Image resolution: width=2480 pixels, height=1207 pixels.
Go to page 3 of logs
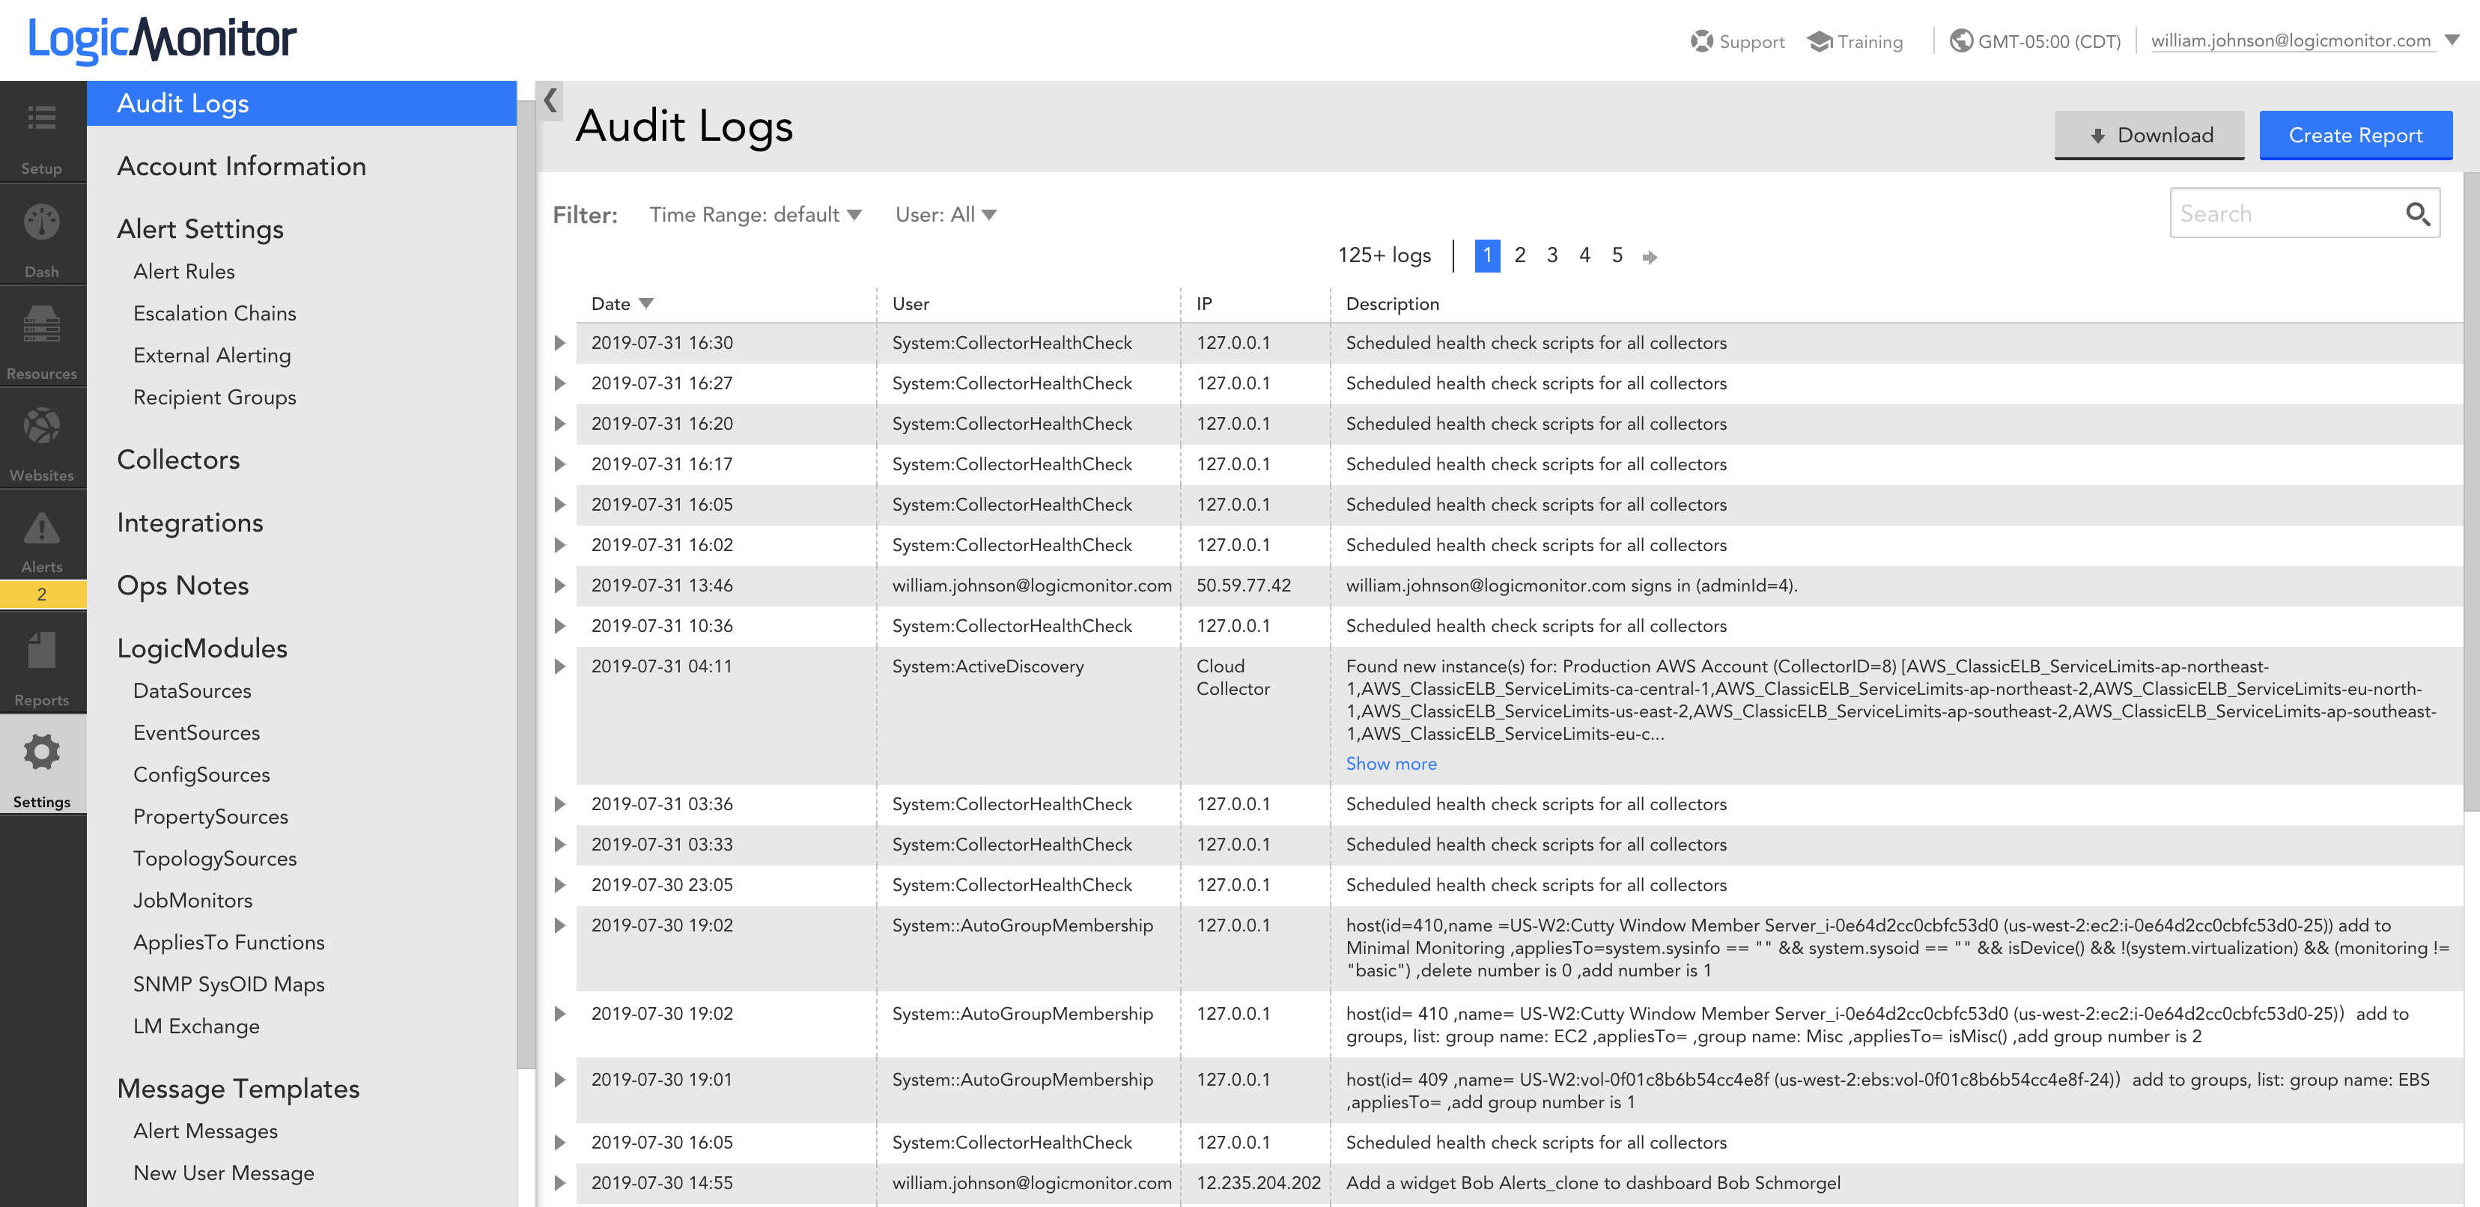(1552, 255)
